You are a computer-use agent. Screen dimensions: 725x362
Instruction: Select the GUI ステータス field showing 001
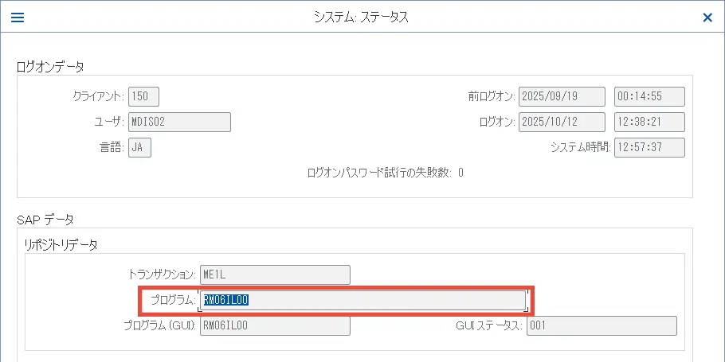(601, 325)
